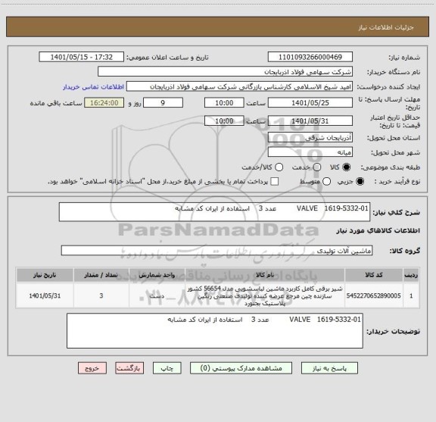Click the remaining time field 16:24:00

[x=104, y=103]
